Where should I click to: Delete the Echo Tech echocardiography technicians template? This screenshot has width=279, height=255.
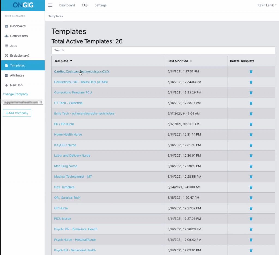[x=251, y=114]
